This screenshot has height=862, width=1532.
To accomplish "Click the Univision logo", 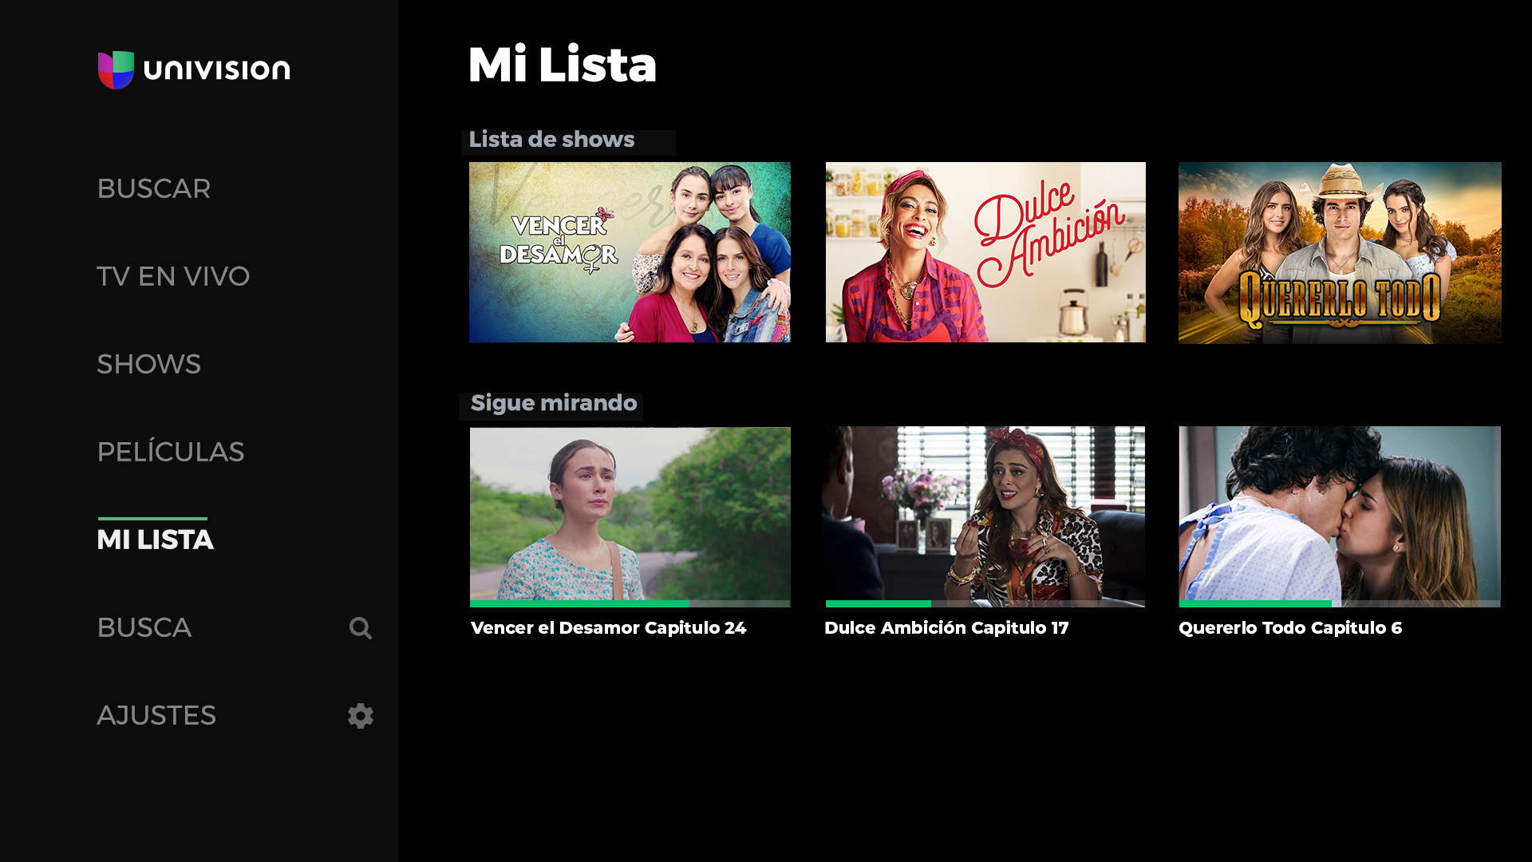I will tap(194, 70).
